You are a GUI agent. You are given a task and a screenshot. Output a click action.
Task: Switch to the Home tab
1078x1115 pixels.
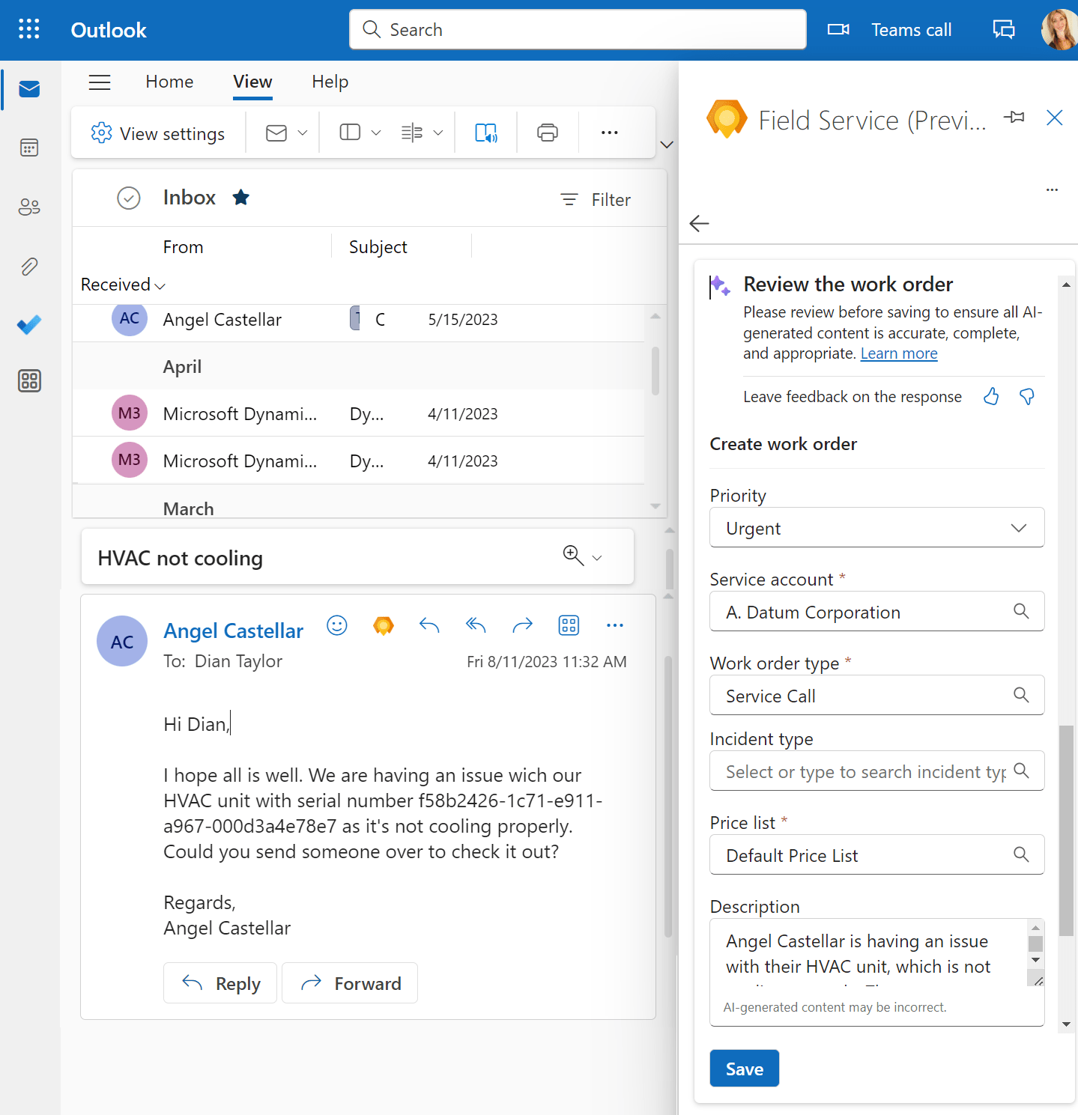click(169, 82)
